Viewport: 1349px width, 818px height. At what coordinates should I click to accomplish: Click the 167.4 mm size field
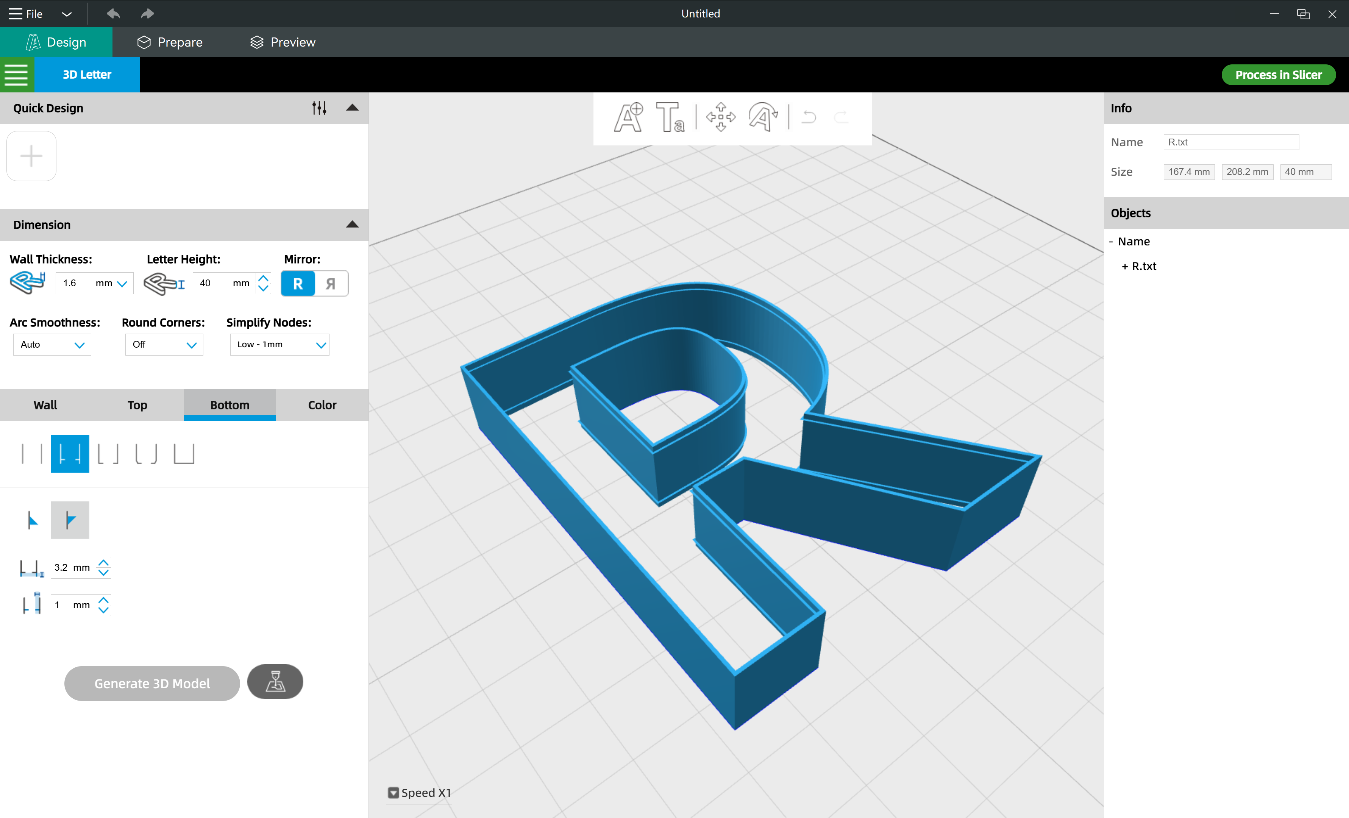click(x=1189, y=172)
